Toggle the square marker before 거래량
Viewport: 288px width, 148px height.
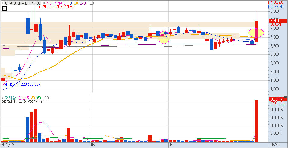(x=2, y=98)
